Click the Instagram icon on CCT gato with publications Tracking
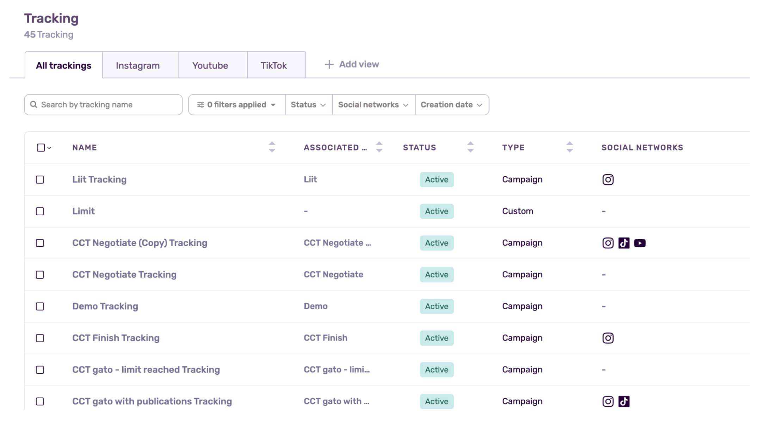775x425 pixels. coord(608,401)
